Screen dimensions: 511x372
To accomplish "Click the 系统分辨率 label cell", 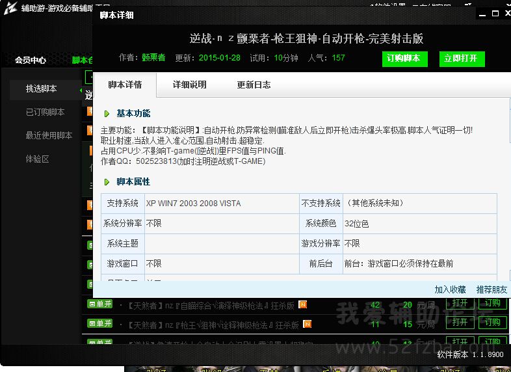I will 123,224.
